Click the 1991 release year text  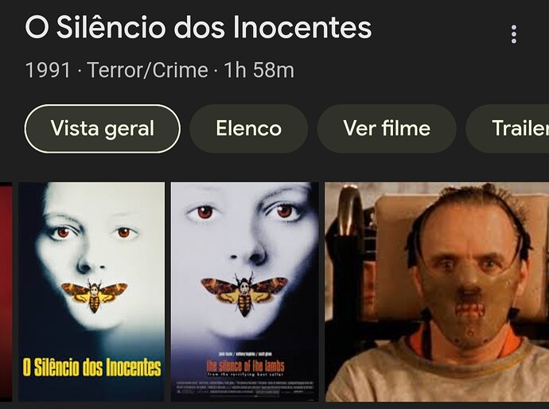[x=49, y=70]
